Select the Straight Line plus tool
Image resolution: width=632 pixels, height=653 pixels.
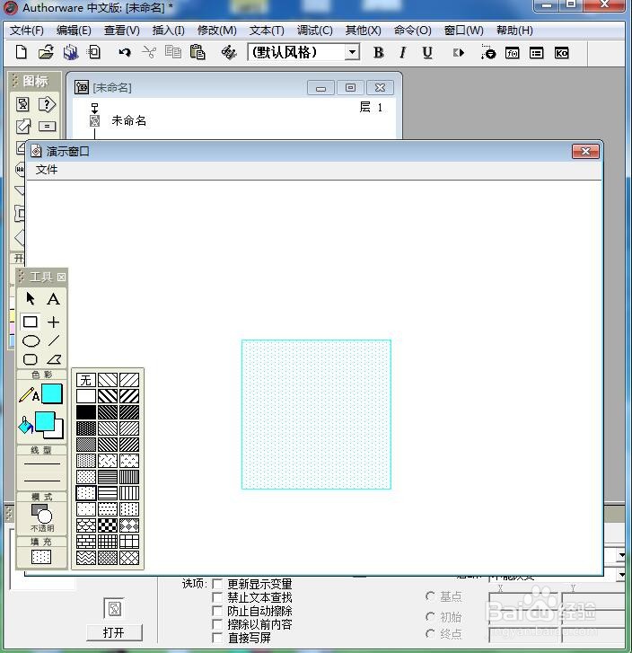(53, 322)
